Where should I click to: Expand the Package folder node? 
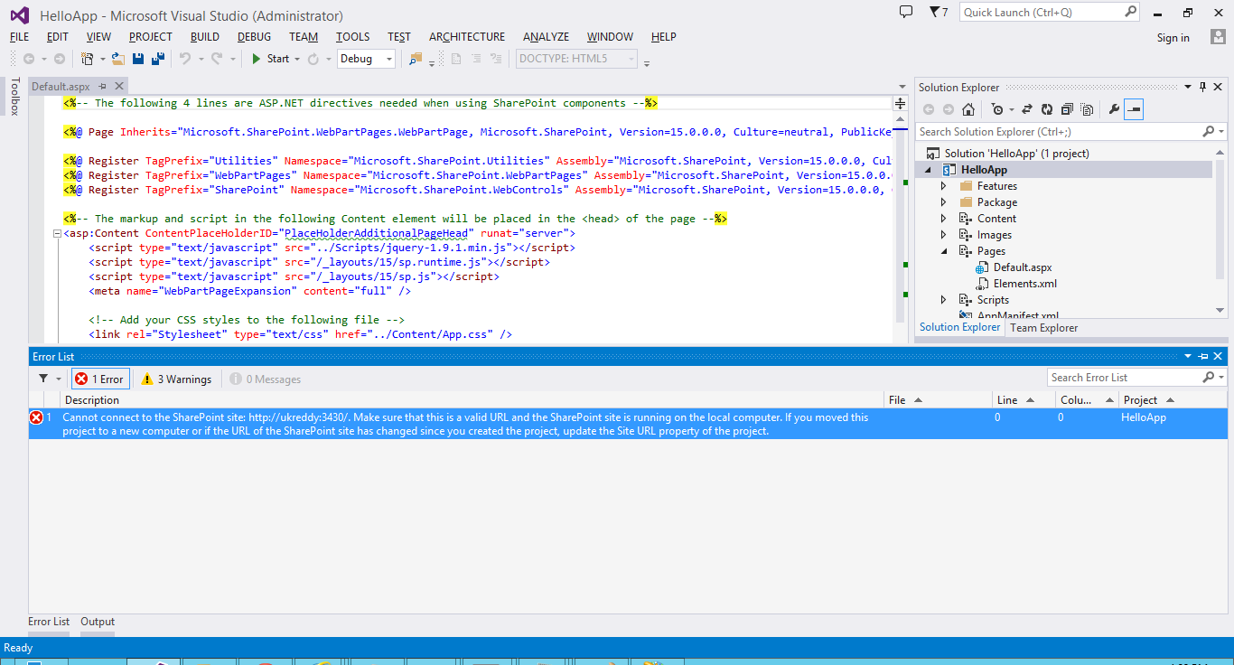(x=944, y=202)
